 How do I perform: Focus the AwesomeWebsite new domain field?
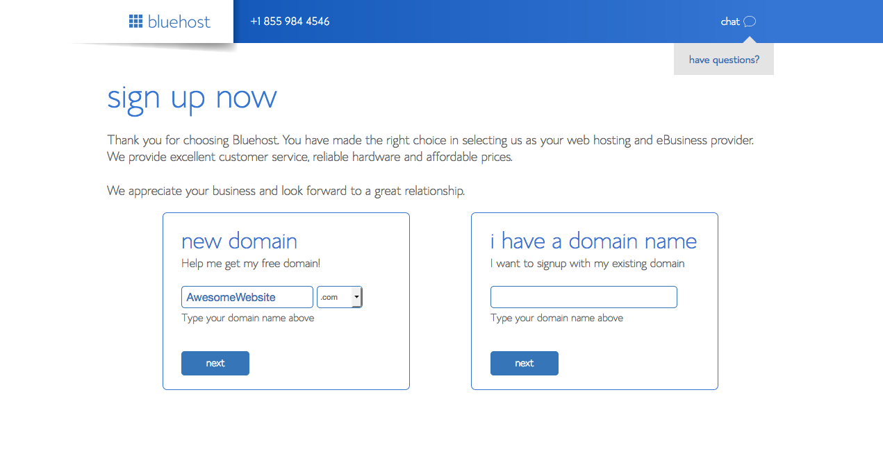point(247,297)
